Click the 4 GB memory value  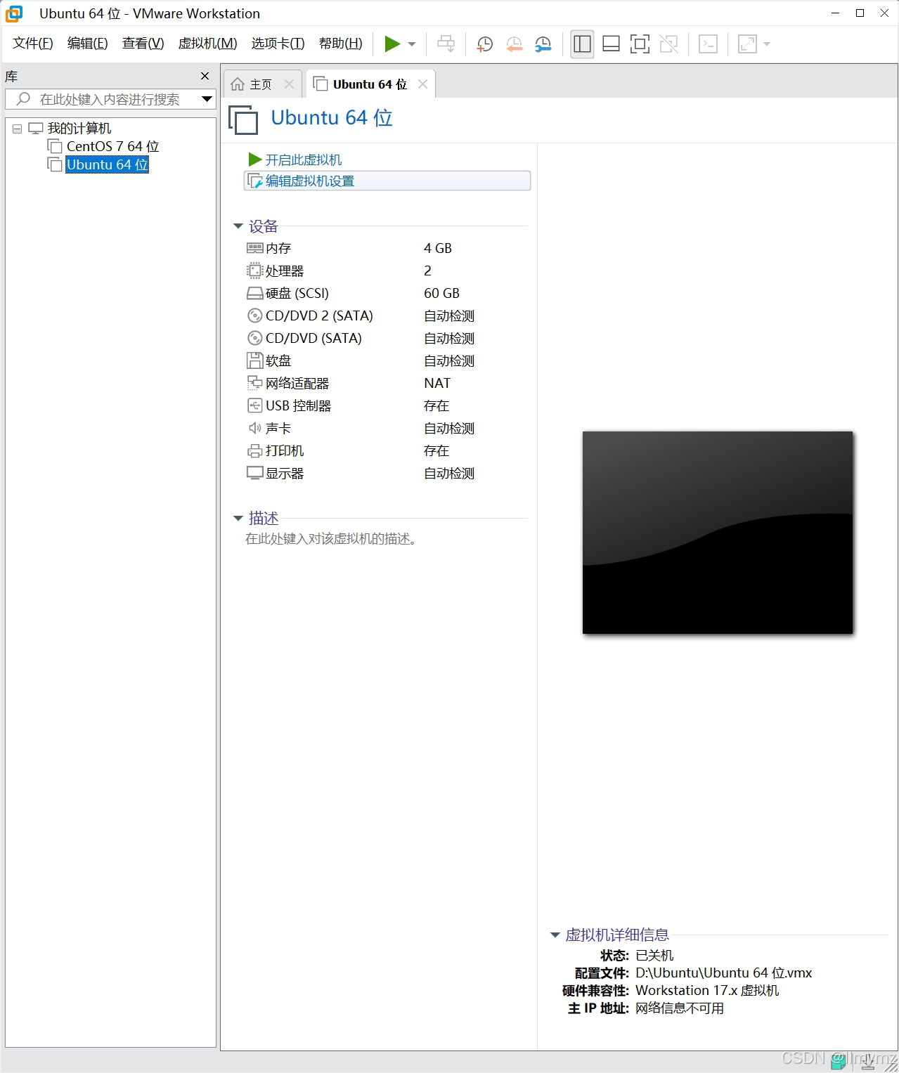pos(438,248)
